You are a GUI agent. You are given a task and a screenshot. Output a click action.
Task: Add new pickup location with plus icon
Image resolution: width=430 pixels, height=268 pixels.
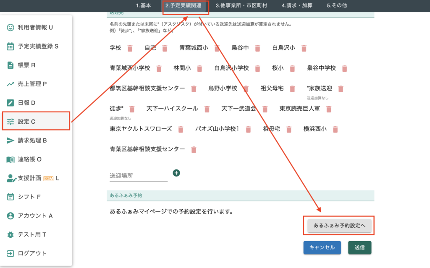pyautogui.click(x=176, y=173)
